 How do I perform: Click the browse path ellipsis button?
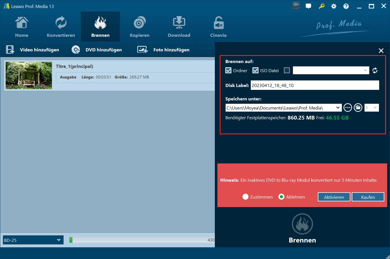click(347, 108)
